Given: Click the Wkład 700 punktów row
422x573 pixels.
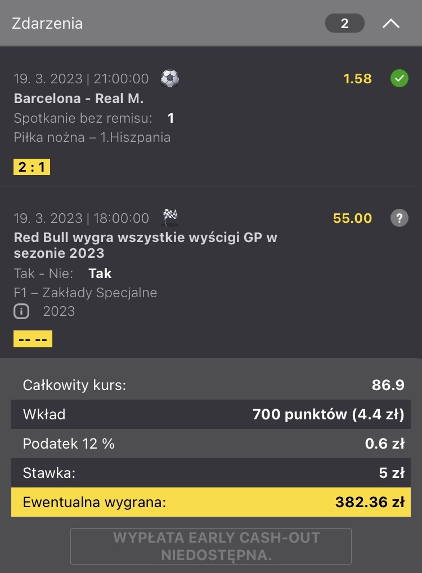Looking at the screenshot, I should 211,414.
